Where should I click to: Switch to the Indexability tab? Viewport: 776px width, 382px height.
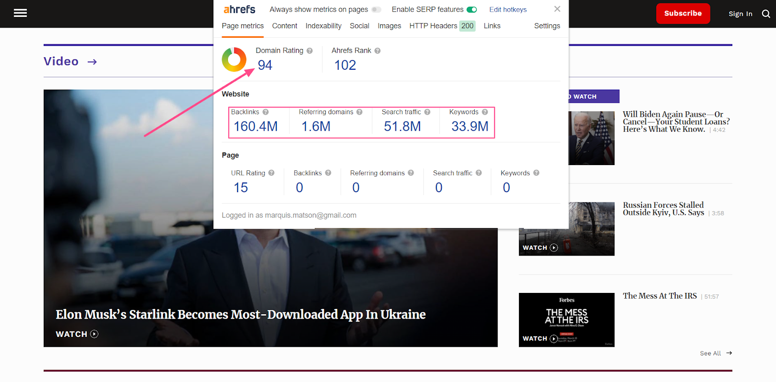(x=323, y=26)
